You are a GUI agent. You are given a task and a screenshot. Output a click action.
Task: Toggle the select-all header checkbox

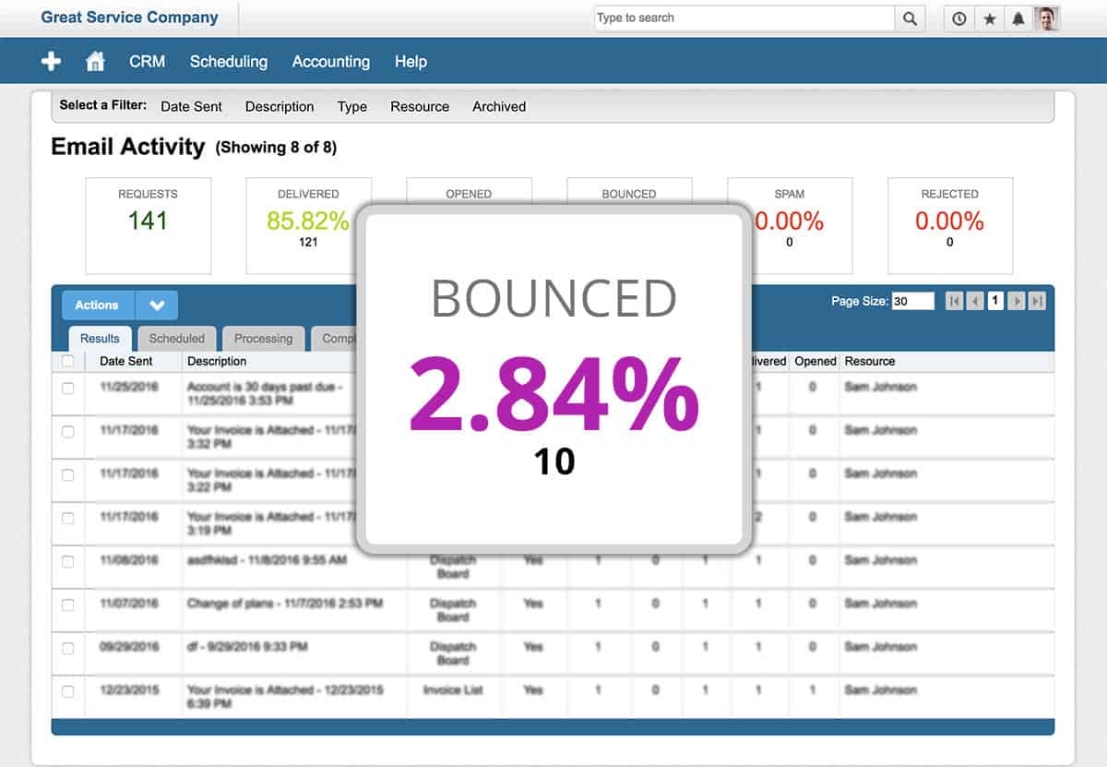tap(67, 362)
